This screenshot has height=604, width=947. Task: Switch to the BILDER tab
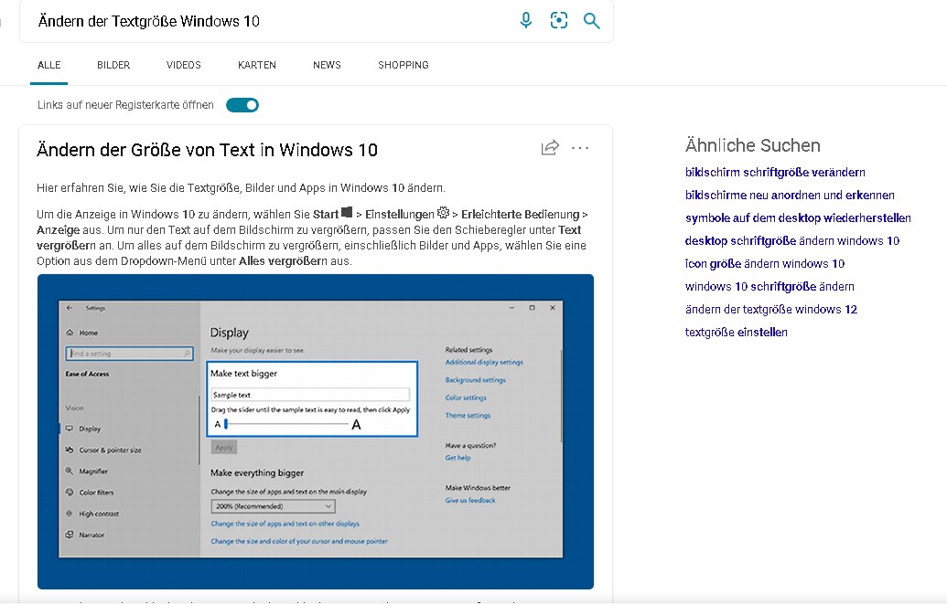pyautogui.click(x=113, y=65)
